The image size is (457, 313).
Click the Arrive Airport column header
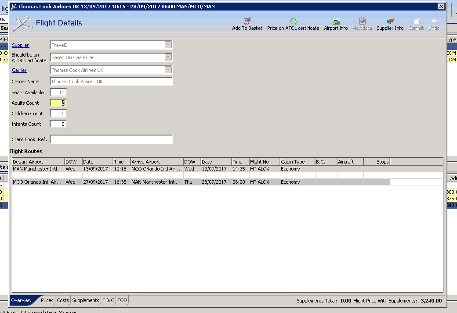157,162
